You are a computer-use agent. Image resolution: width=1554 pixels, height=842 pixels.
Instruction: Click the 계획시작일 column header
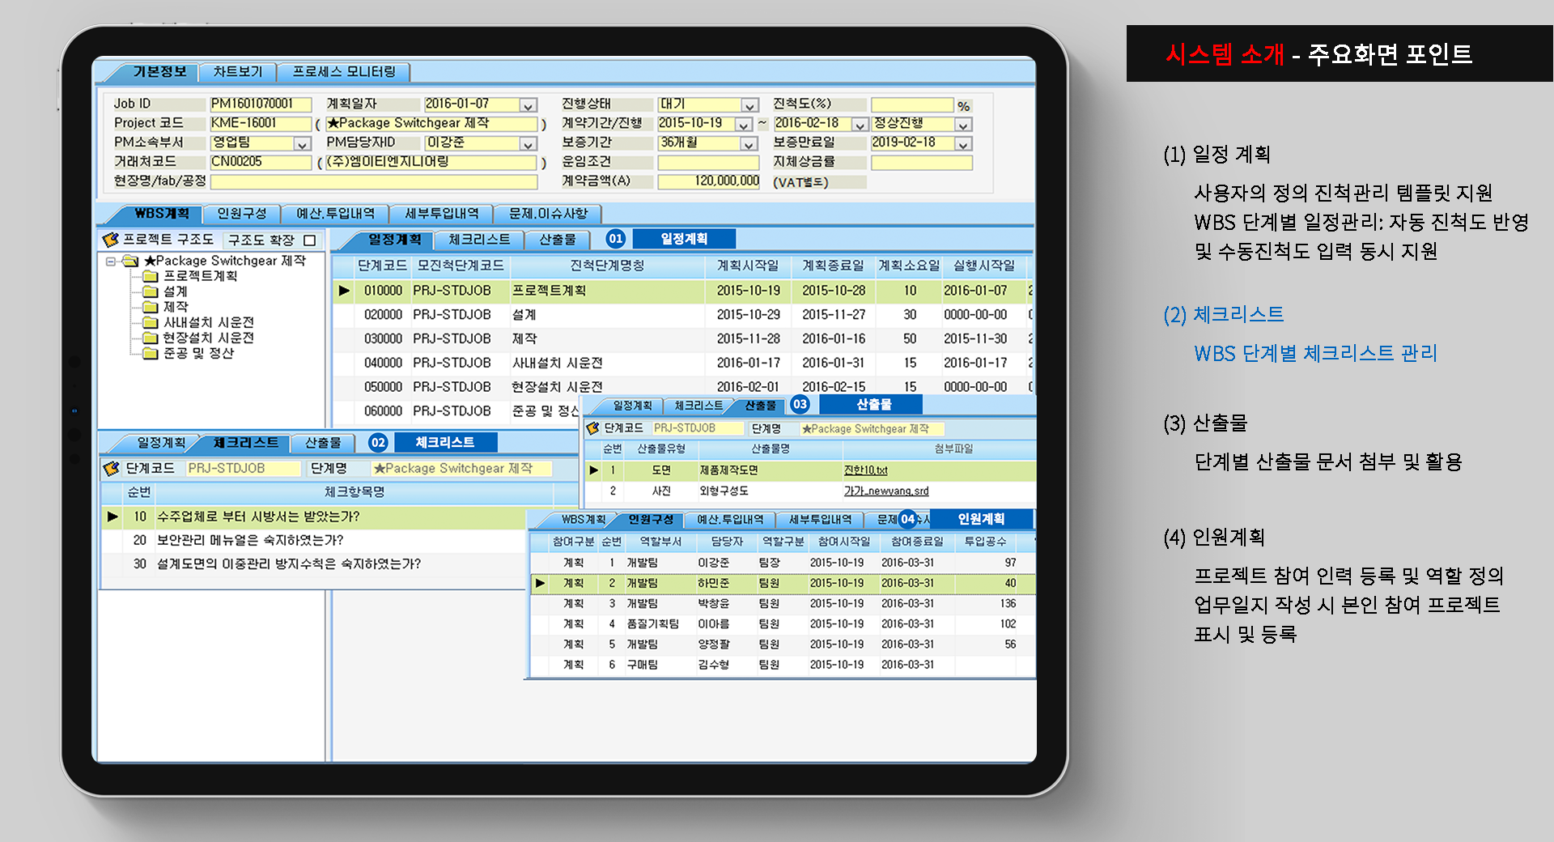pyautogui.click(x=748, y=266)
